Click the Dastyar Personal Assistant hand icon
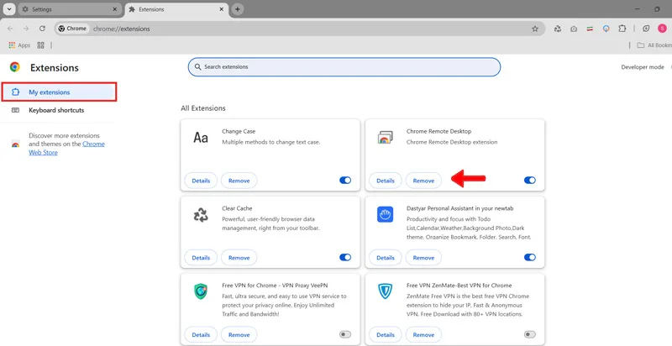 385,214
